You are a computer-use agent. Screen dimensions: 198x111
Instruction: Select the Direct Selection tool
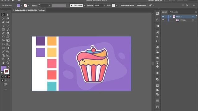[8, 15]
